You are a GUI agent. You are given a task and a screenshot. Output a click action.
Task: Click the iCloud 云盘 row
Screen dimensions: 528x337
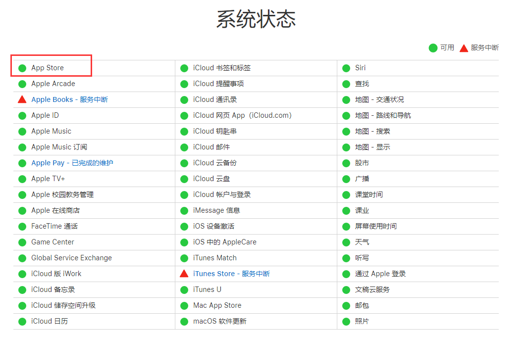[x=210, y=179]
